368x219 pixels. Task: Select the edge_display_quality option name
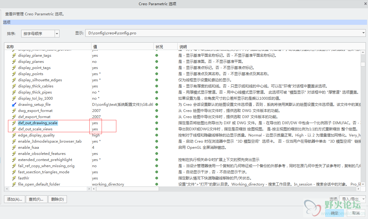(37, 135)
